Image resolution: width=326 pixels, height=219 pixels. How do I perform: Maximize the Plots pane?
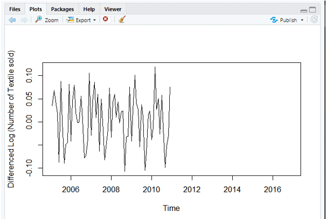[x=313, y=10]
